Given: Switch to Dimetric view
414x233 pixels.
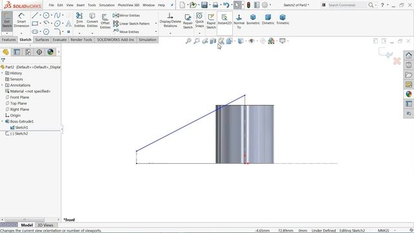Looking at the screenshot, I should pos(268,19).
